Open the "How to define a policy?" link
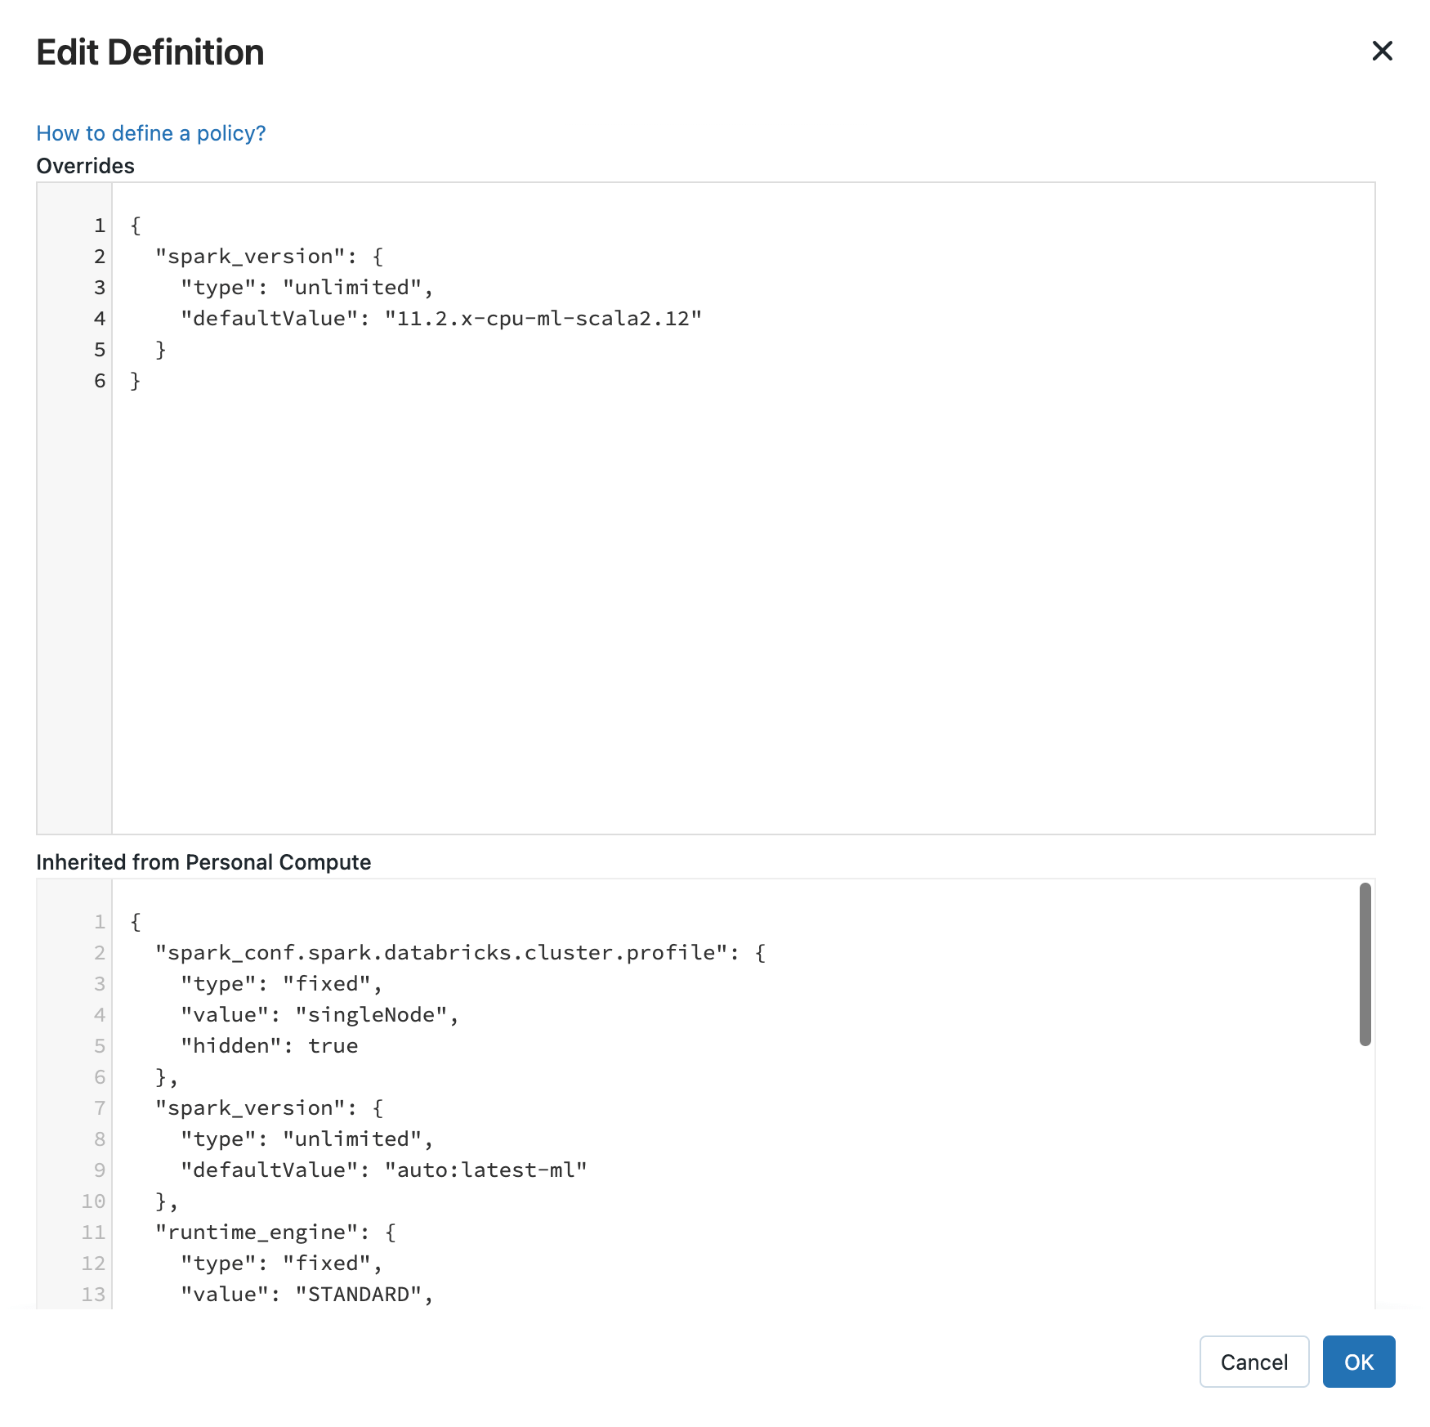This screenshot has width=1430, height=1427. [150, 132]
